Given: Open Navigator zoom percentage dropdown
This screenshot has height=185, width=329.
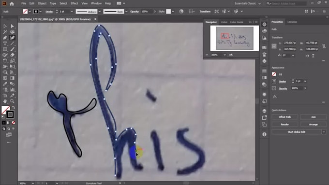Looking at the screenshot, I should point(224,55).
